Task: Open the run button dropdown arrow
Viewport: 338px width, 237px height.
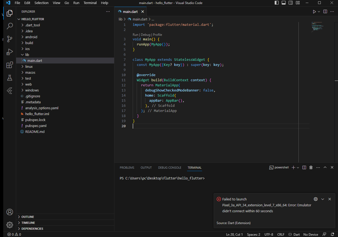Action: (319, 12)
